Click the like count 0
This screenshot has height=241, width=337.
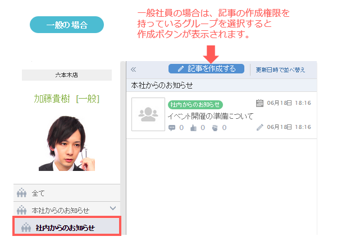pos(203,128)
